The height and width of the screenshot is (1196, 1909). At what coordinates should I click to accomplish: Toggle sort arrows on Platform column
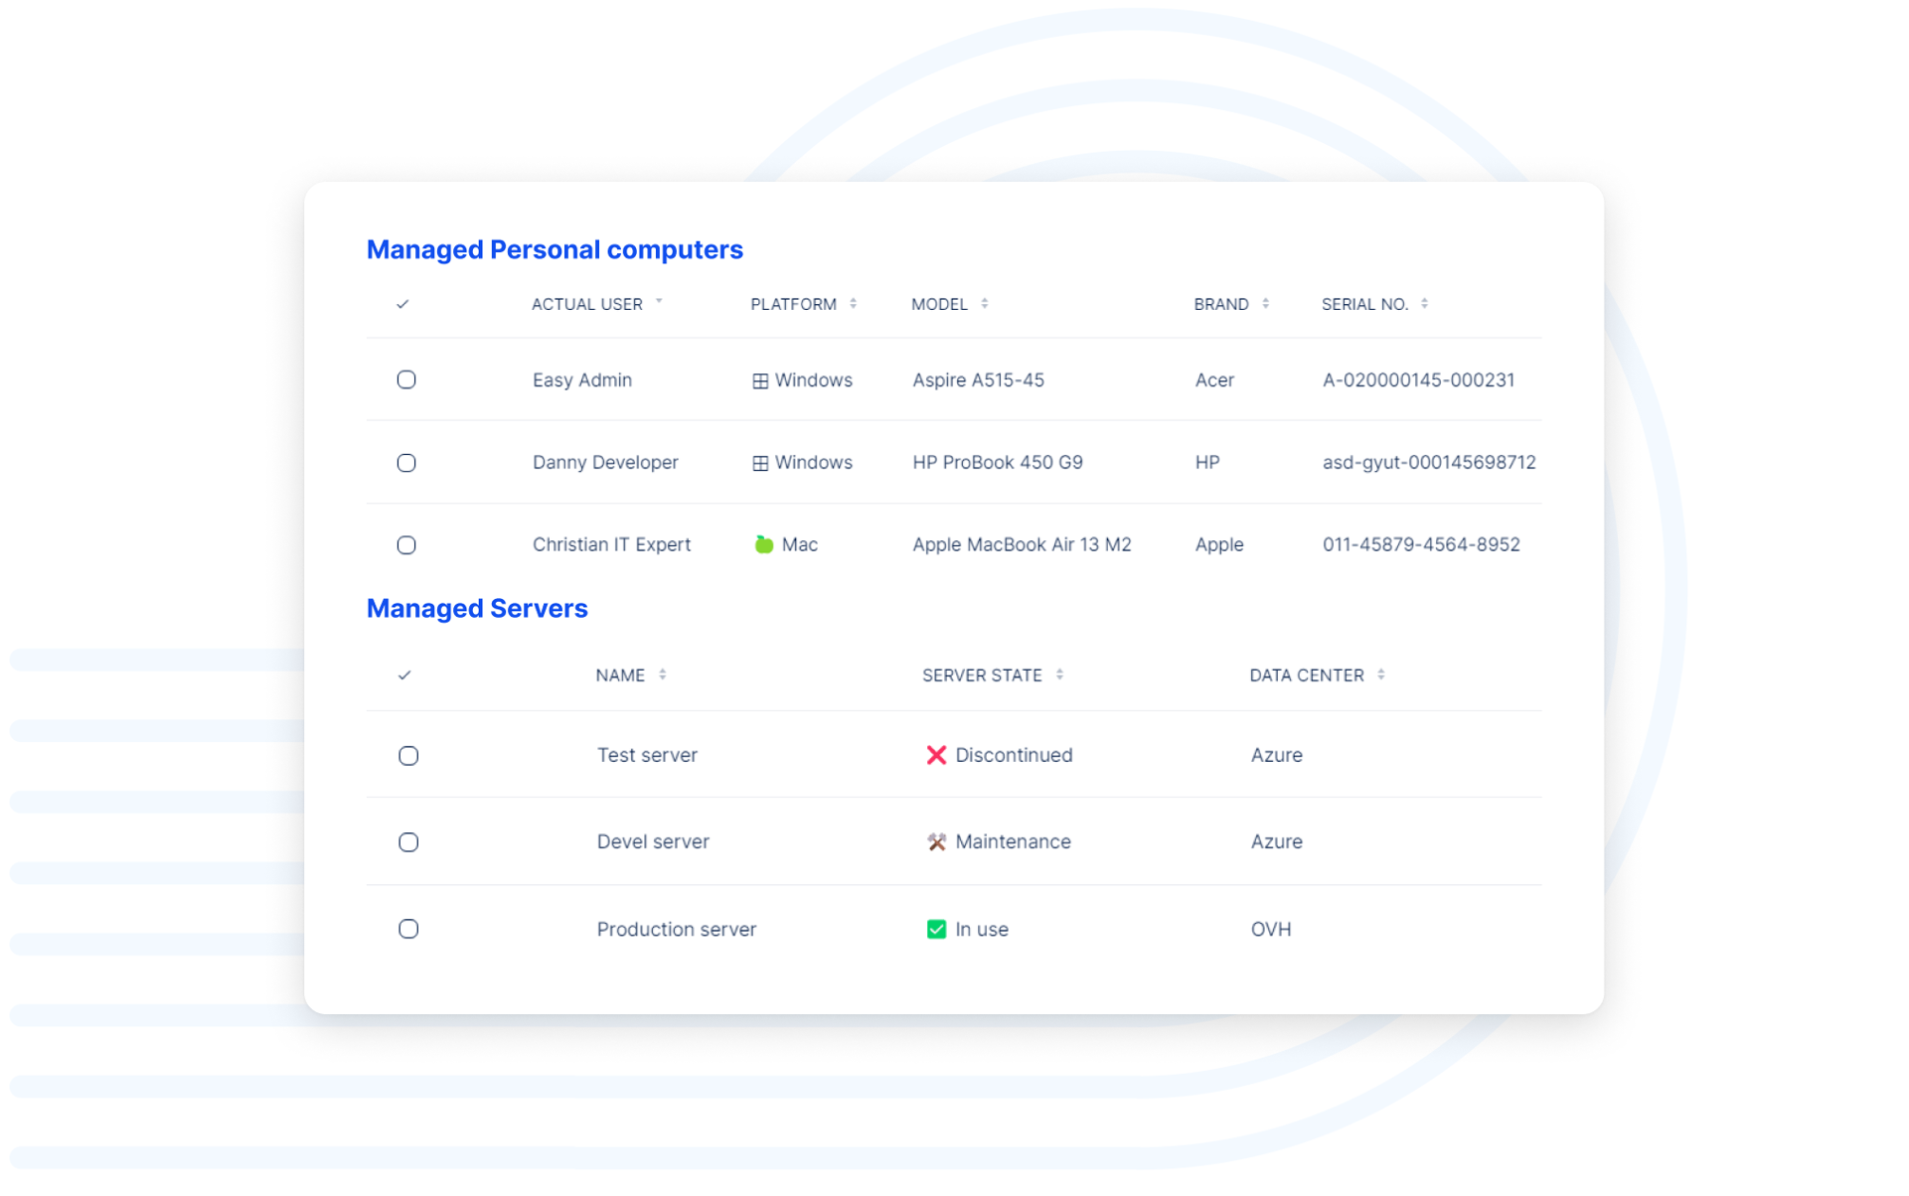tap(853, 304)
